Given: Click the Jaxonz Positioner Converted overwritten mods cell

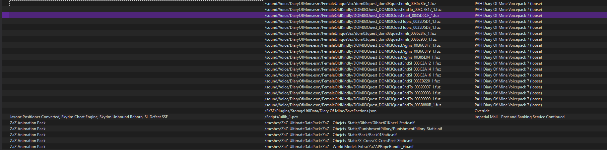Looking at the screenshot, I should [89, 117].
